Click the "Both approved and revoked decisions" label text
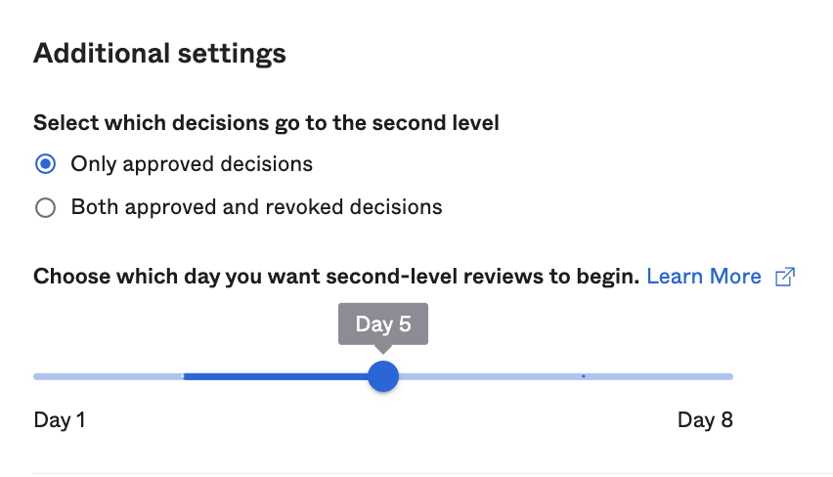The image size is (833, 477). tap(256, 207)
